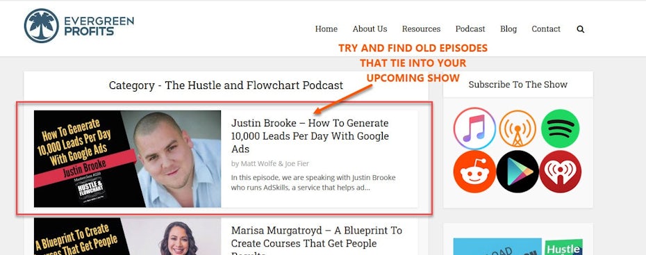Click the Evergreen Profits palm tree logo

[x=41, y=26]
